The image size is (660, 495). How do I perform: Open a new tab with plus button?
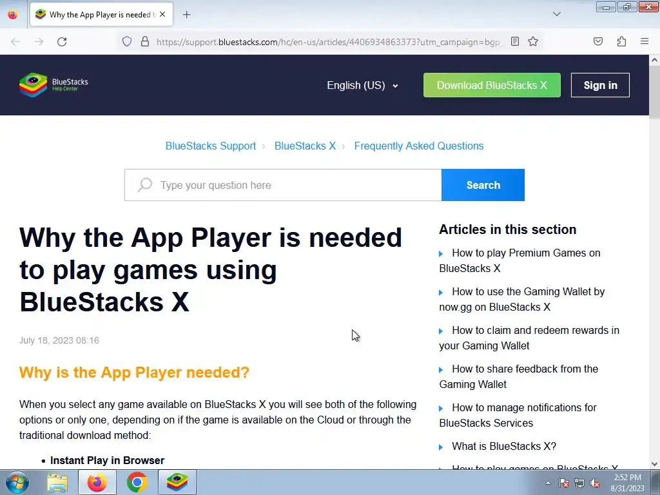point(186,14)
